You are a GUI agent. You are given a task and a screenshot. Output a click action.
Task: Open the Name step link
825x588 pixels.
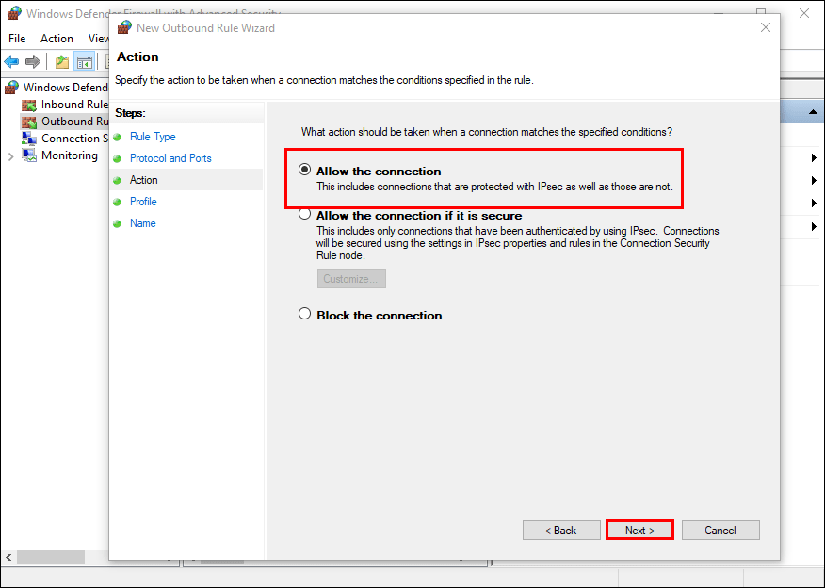(x=142, y=223)
